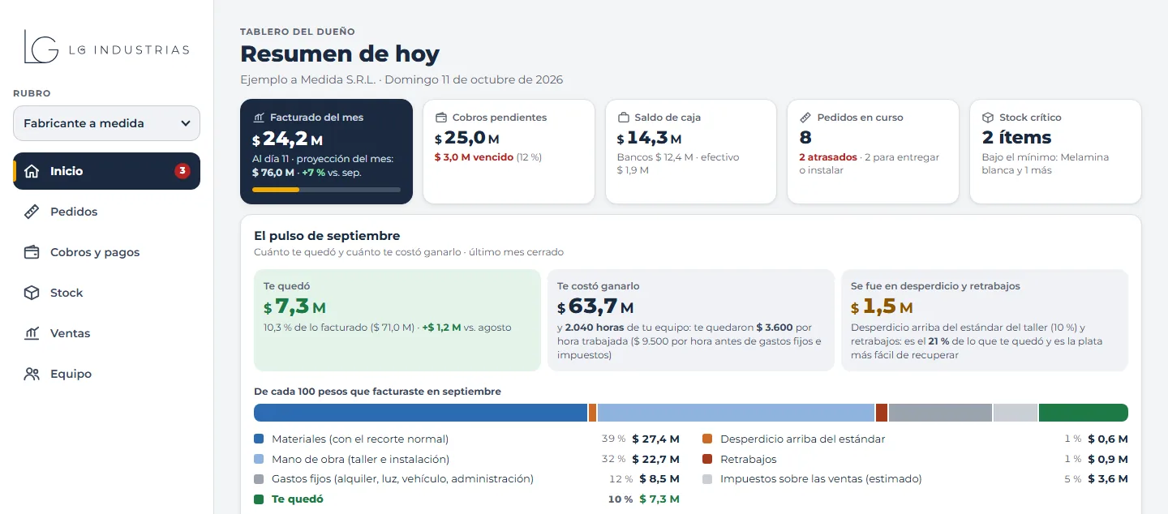Click 'Mano de obra (taller e instalación)' legend row
The height and width of the screenshot is (514, 1168).
[x=466, y=459]
